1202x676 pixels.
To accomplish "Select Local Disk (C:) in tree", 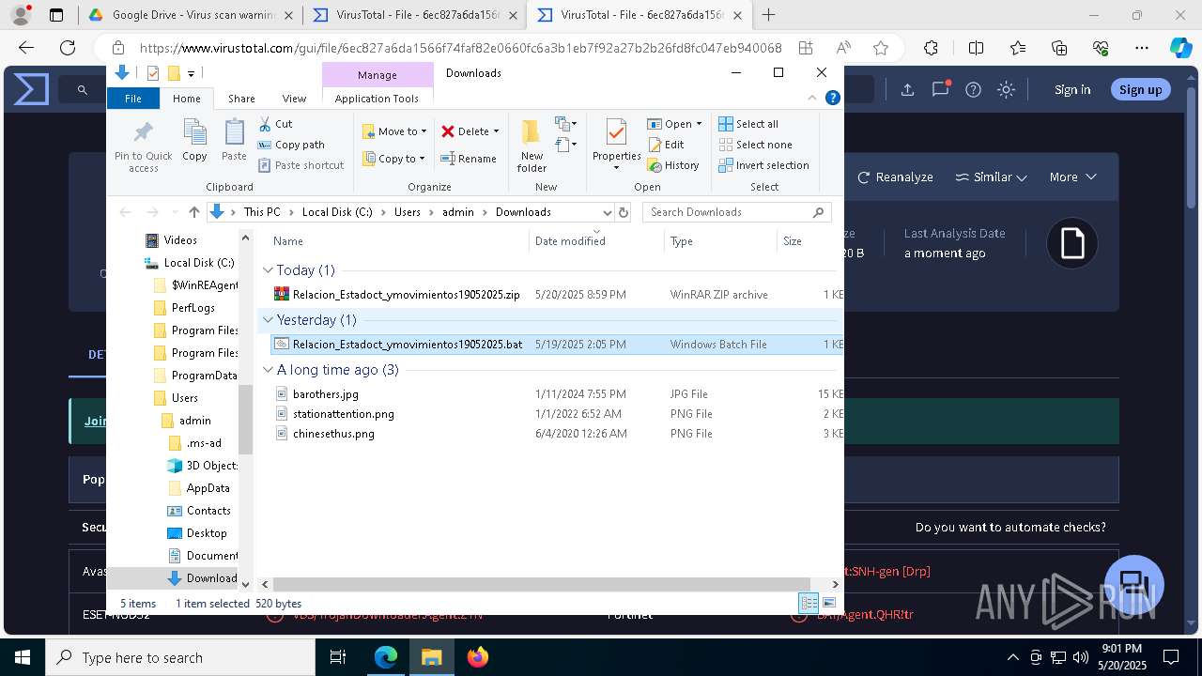I will (x=199, y=263).
